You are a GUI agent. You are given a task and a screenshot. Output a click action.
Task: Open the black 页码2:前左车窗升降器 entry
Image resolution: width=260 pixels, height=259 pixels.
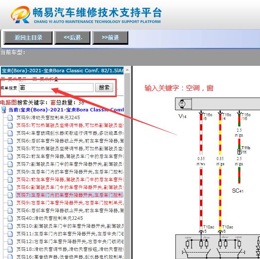point(70,156)
